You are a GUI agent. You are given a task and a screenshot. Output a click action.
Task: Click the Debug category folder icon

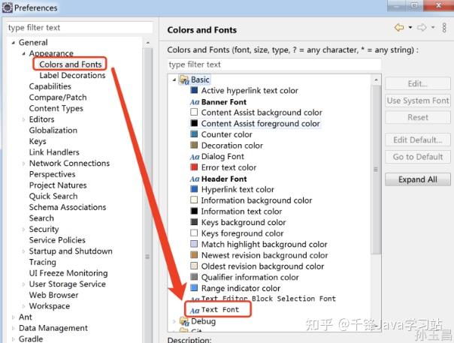pos(184,321)
